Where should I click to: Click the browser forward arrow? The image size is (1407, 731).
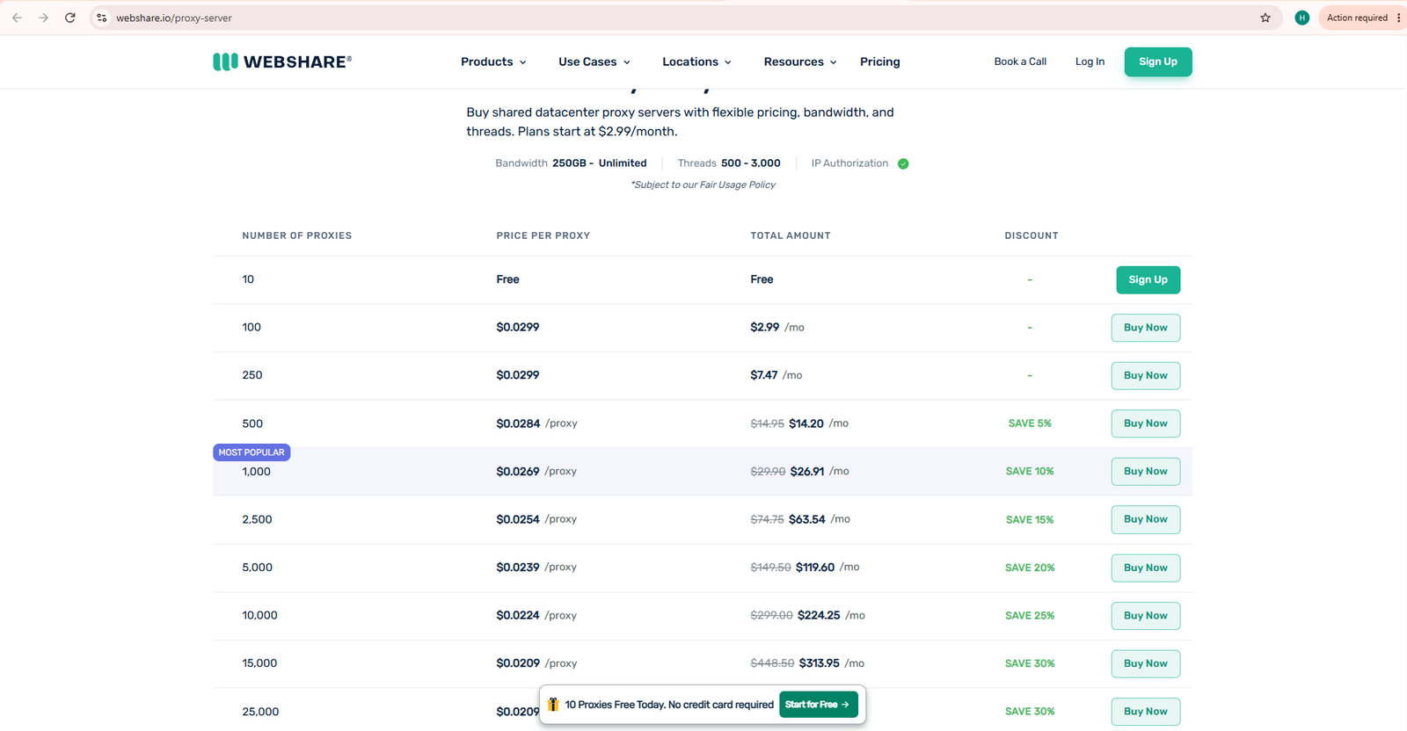click(x=43, y=18)
